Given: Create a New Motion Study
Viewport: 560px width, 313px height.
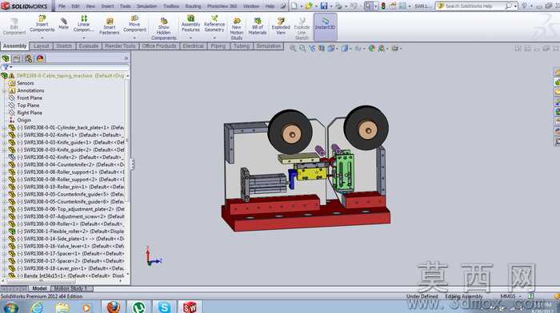Looking at the screenshot, I should coord(237,29).
